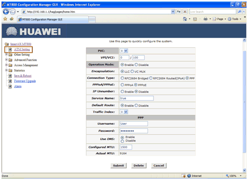Click the Alarm page icon
The width and height of the screenshot is (249, 180).
[10, 87]
